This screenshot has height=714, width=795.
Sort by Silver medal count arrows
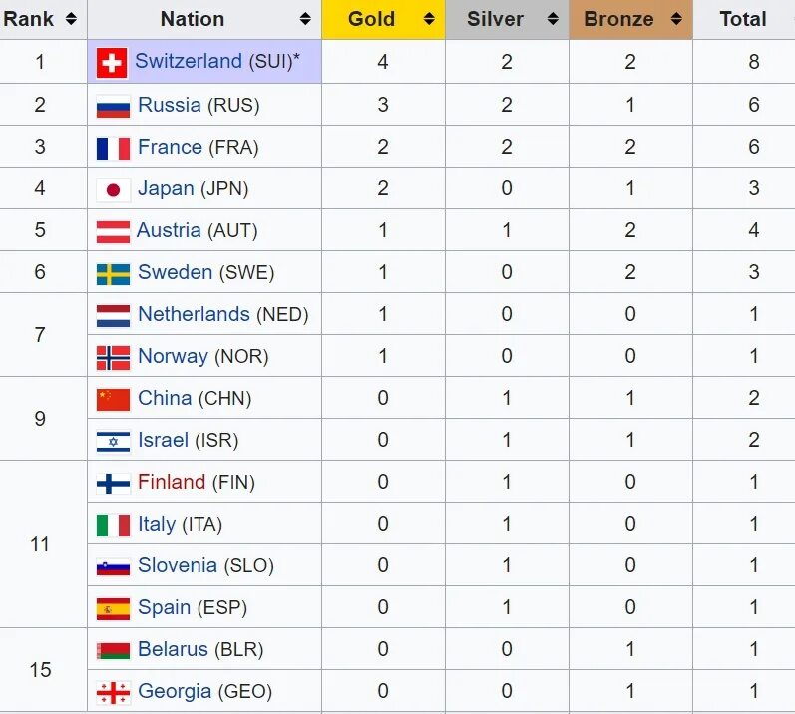553,19
